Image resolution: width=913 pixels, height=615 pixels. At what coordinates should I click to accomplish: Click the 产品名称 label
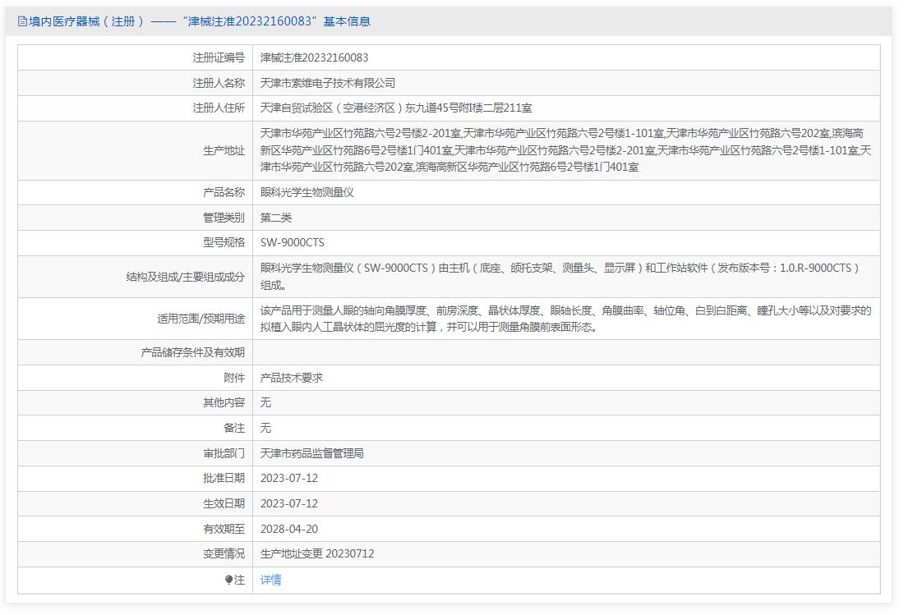(224, 192)
